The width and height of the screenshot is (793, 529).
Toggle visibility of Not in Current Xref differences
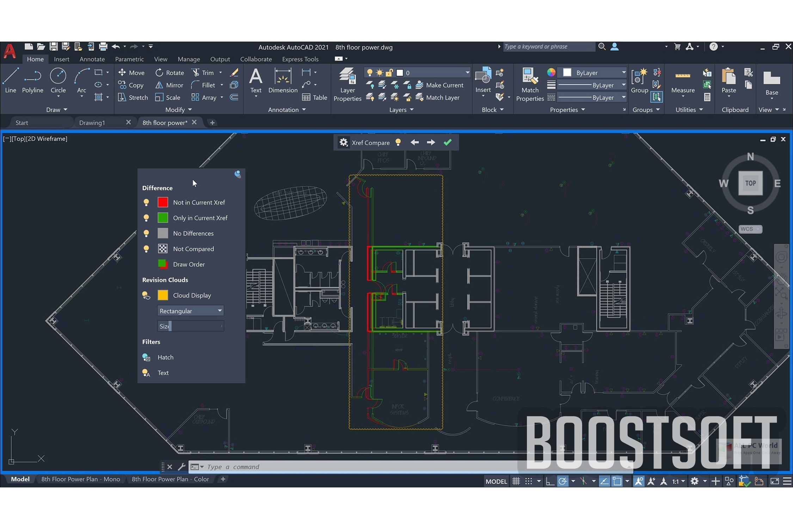(x=146, y=202)
